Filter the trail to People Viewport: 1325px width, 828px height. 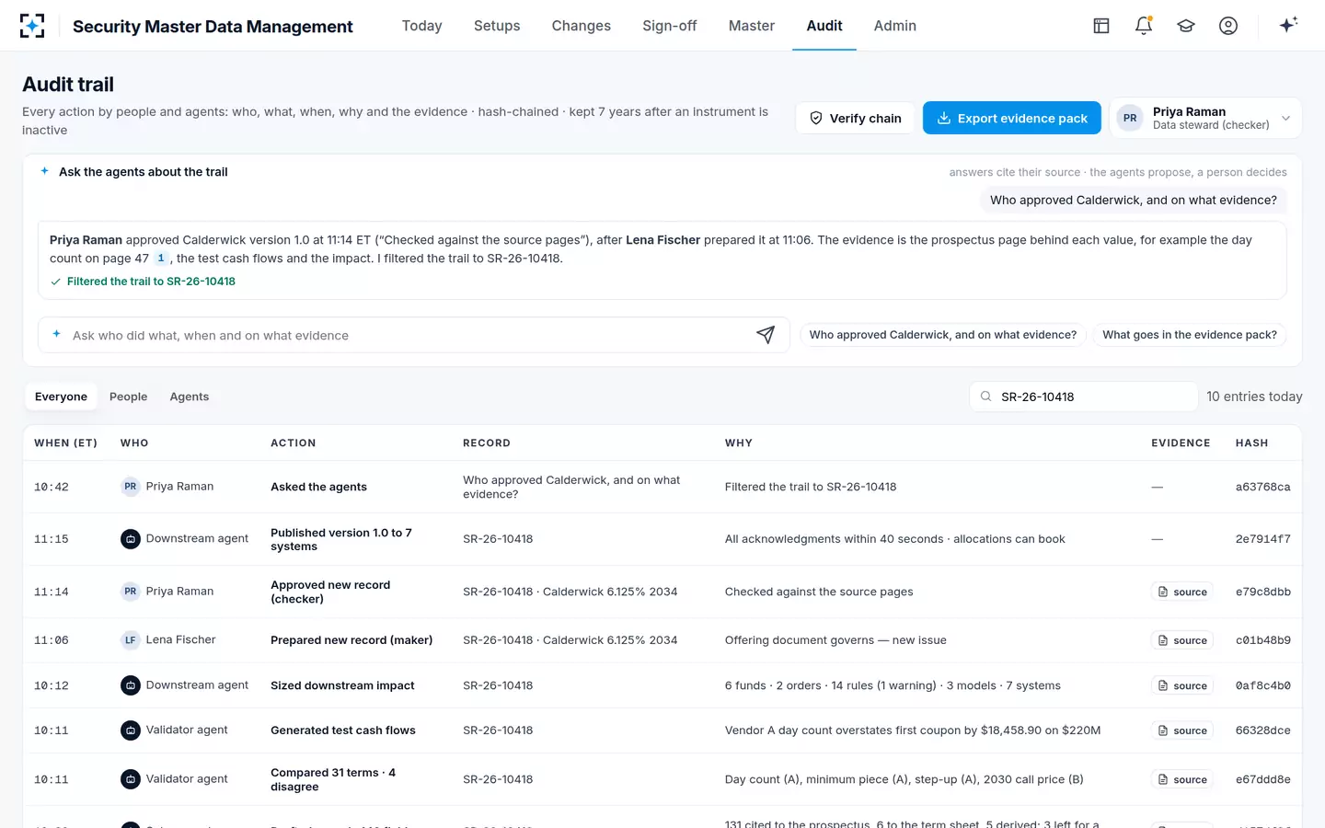click(x=129, y=397)
